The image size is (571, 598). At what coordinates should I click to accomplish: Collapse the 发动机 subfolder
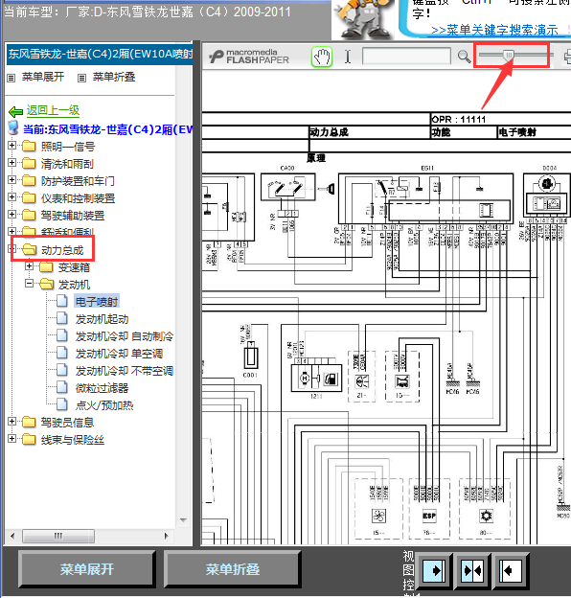click(29, 284)
